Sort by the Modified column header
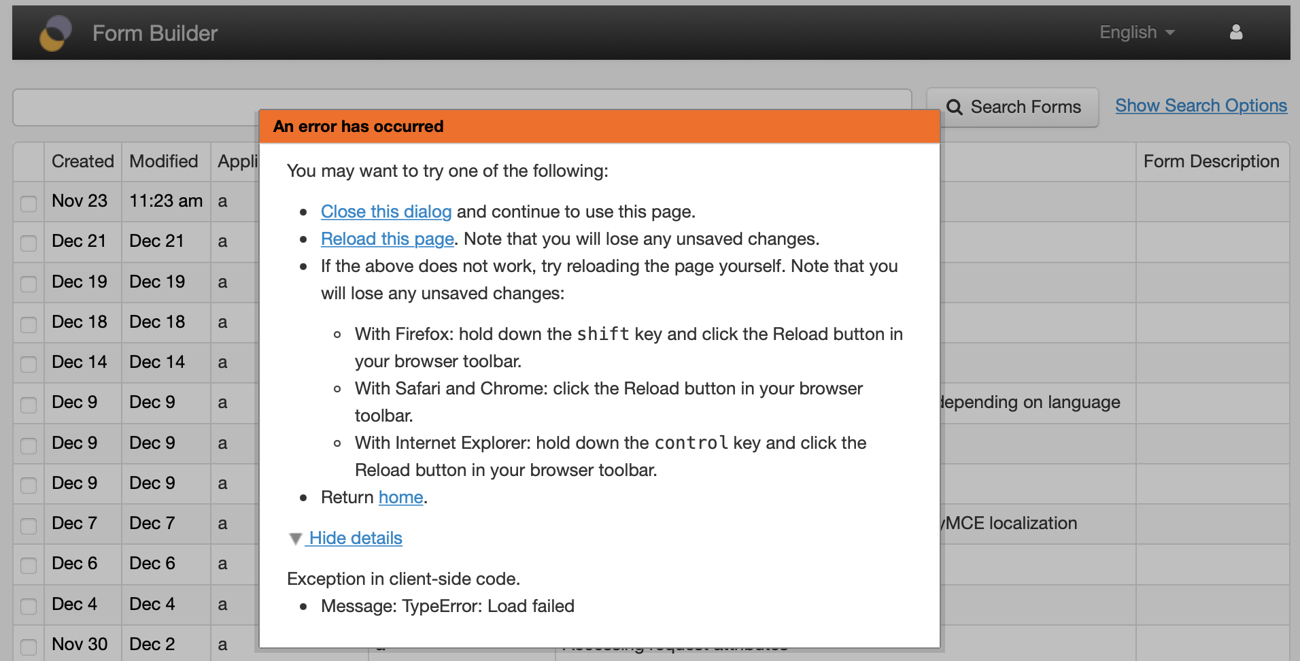Image resolution: width=1300 pixels, height=661 pixels. 164,161
